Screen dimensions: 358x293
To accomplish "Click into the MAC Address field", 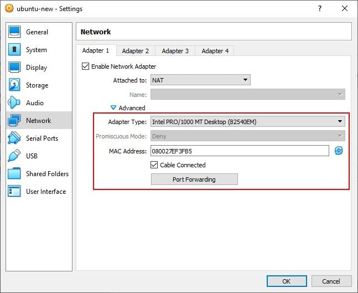I will [x=239, y=151].
